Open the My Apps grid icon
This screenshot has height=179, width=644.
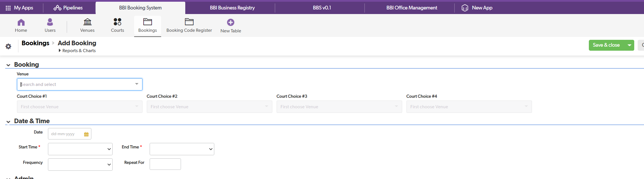click(8, 8)
